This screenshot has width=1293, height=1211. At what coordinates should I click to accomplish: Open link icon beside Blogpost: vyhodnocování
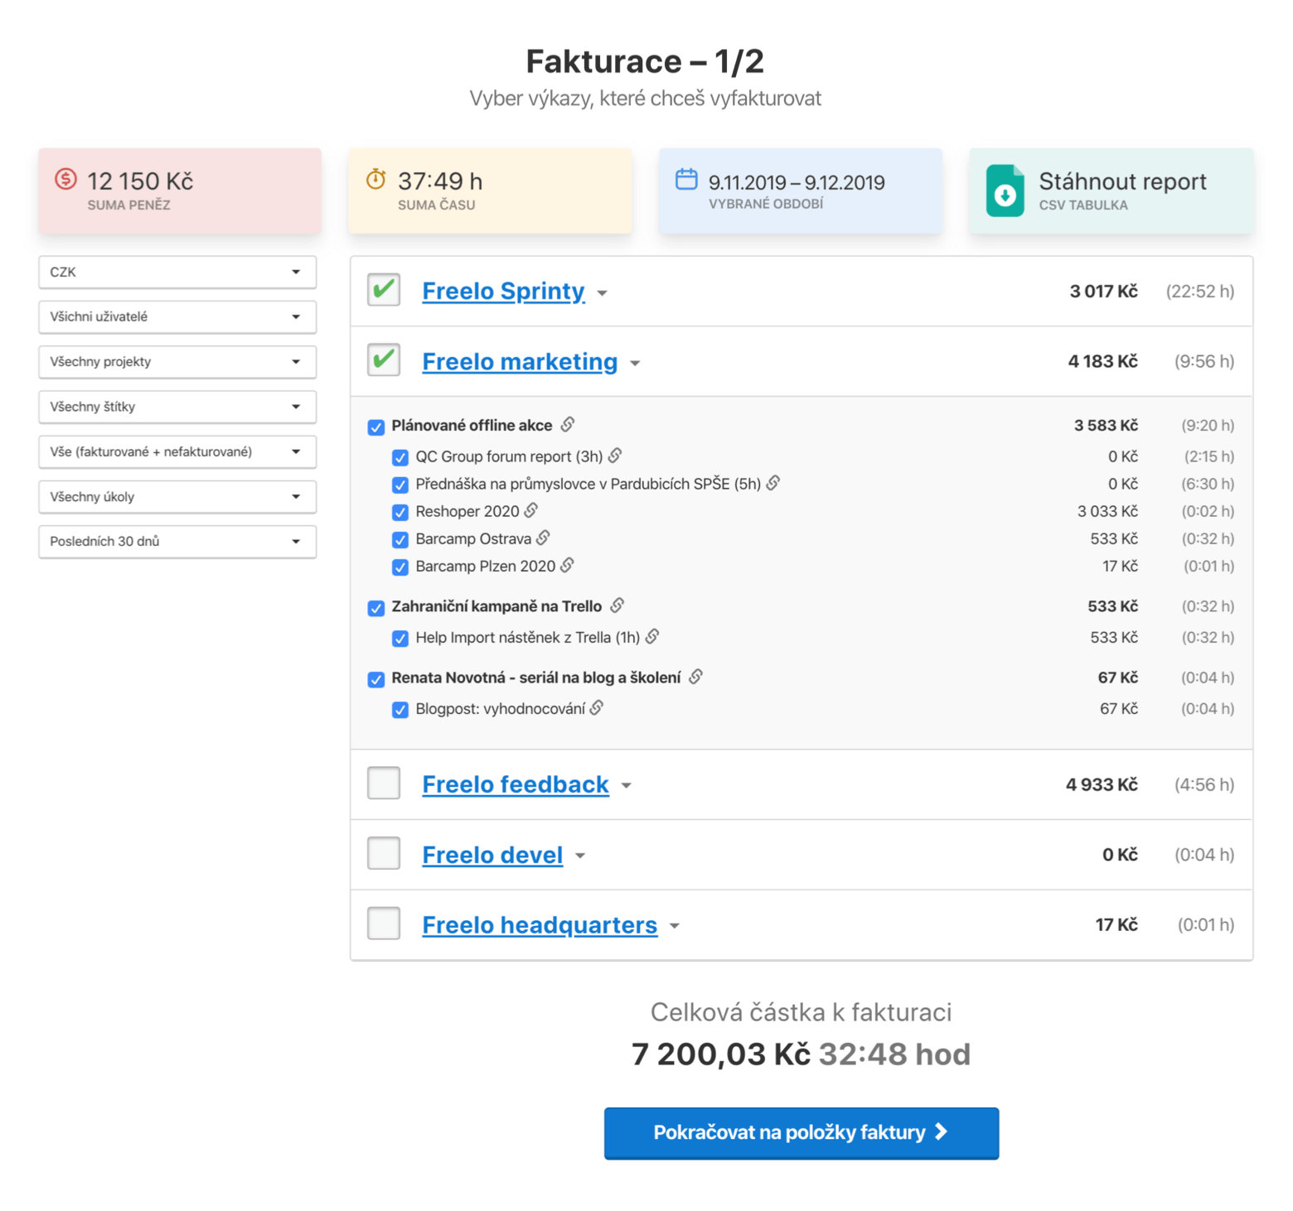[597, 707]
